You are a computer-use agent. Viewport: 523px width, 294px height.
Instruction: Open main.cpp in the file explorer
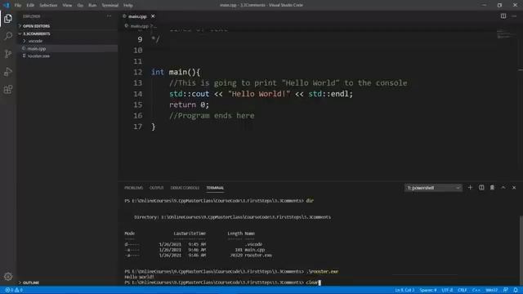[36, 49]
